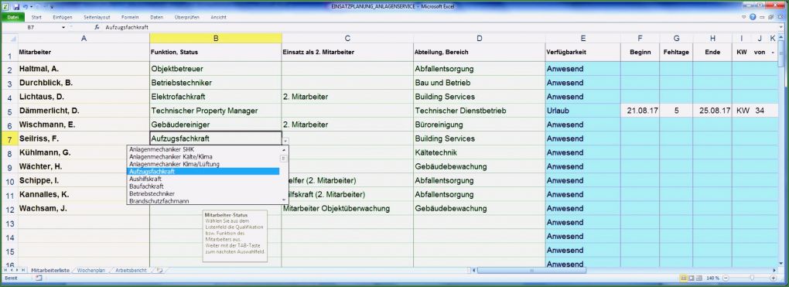
Task: Click the Urlaub availability cell
Action: coord(582,111)
